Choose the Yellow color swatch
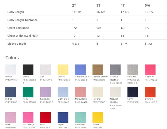167x129 pixels. click(x=98, y=118)
